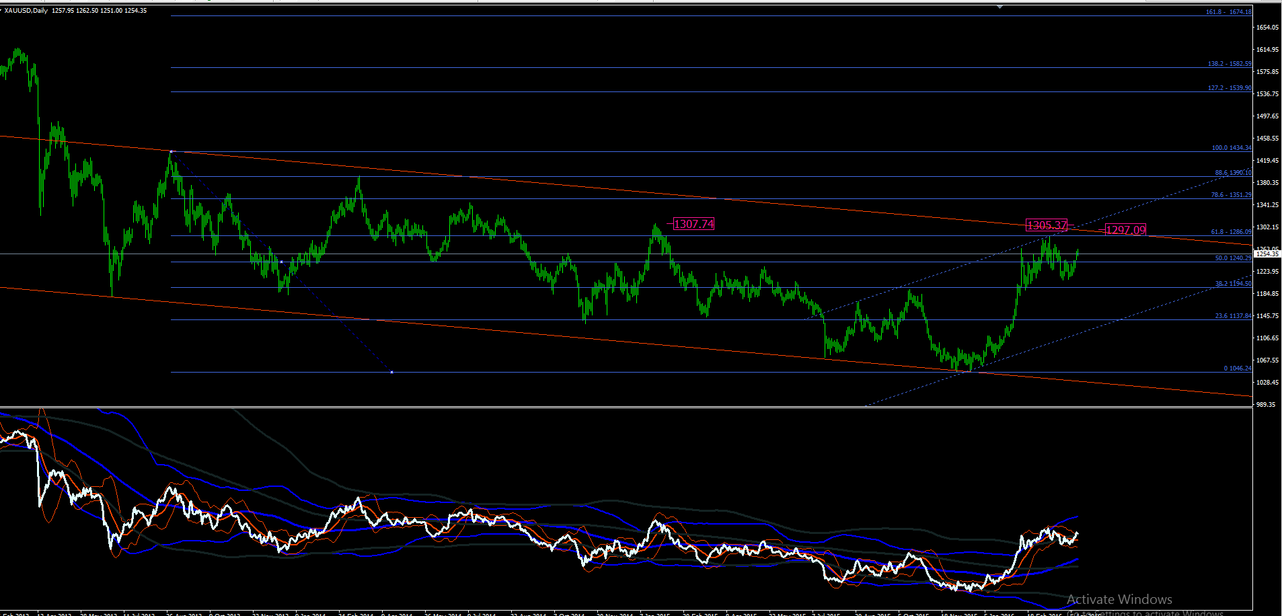Select the 61.8 - 1286.09 Fibonacci label

click(x=1232, y=232)
